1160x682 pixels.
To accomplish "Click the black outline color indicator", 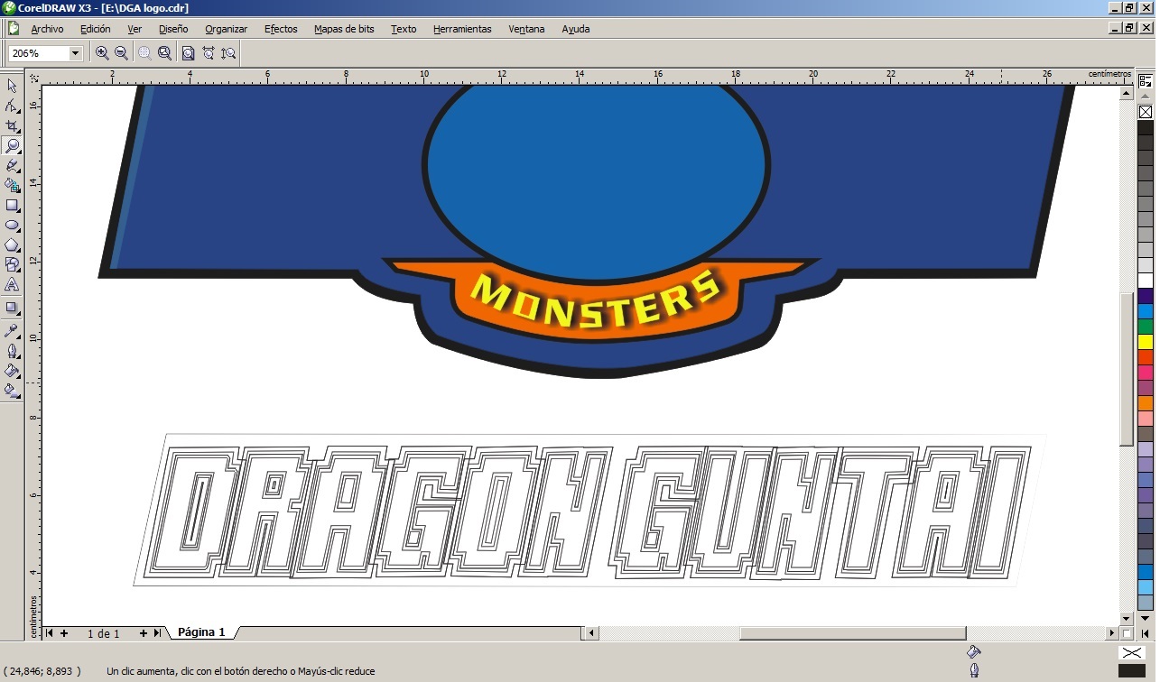I will click(x=1131, y=671).
